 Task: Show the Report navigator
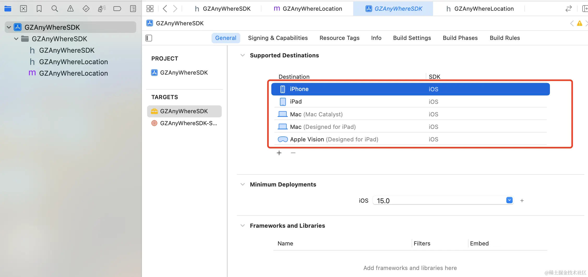point(133,9)
